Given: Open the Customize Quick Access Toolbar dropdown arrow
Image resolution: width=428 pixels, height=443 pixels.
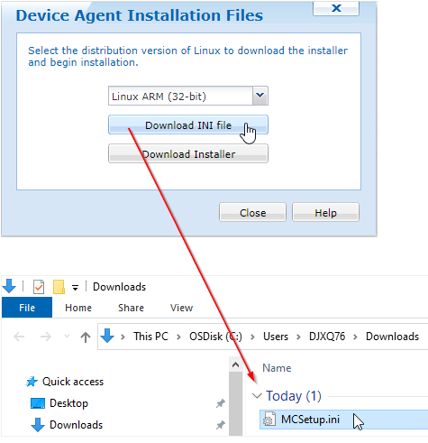Looking at the screenshot, I should (x=75, y=288).
